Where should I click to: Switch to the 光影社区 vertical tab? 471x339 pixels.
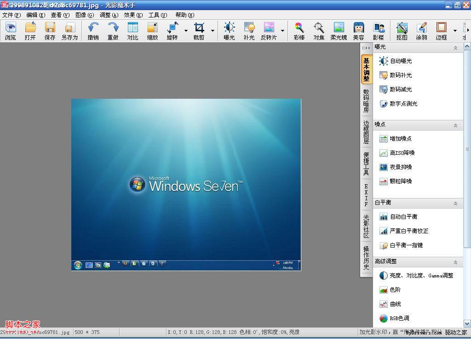coord(366,226)
